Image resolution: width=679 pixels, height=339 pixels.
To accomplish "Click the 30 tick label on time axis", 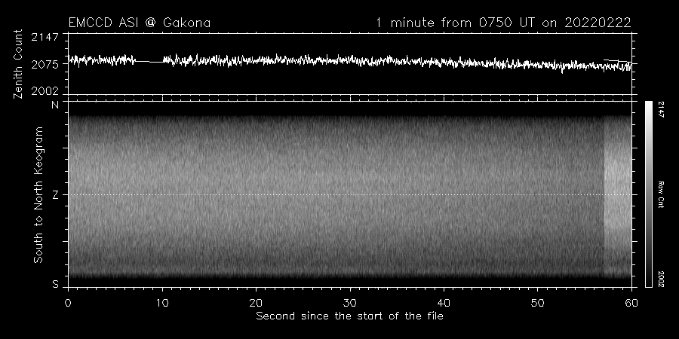I will click(x=350, y=303).
